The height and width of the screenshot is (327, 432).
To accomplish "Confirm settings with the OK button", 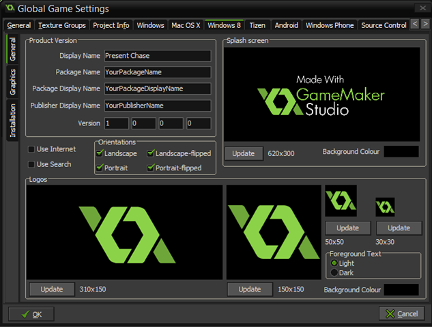I will coord(31,314).
